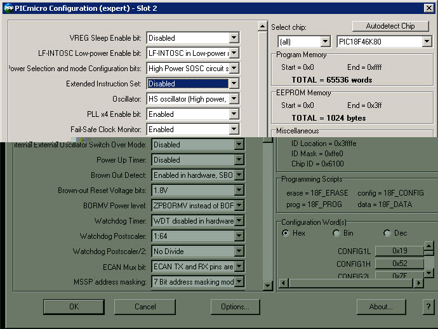Click the configuration words horizontal scroll-left arrow

284,283
